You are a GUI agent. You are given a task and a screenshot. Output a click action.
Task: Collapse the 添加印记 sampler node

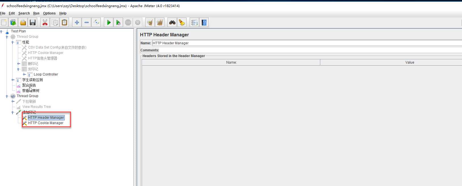[12, 112]
